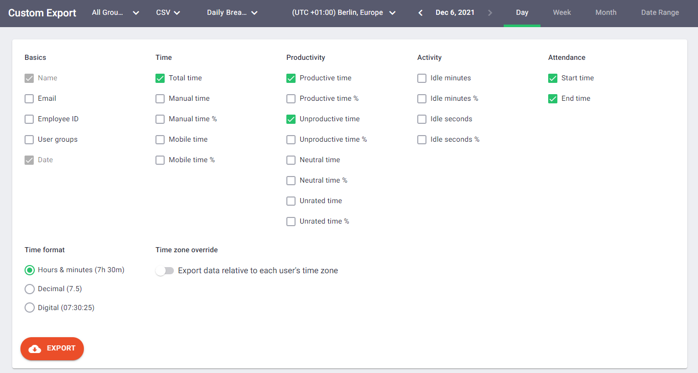The height and width of the screenshot is (373, 698).
Task: Disable the Start time checkbox
Action: click(x=552, y=78)
